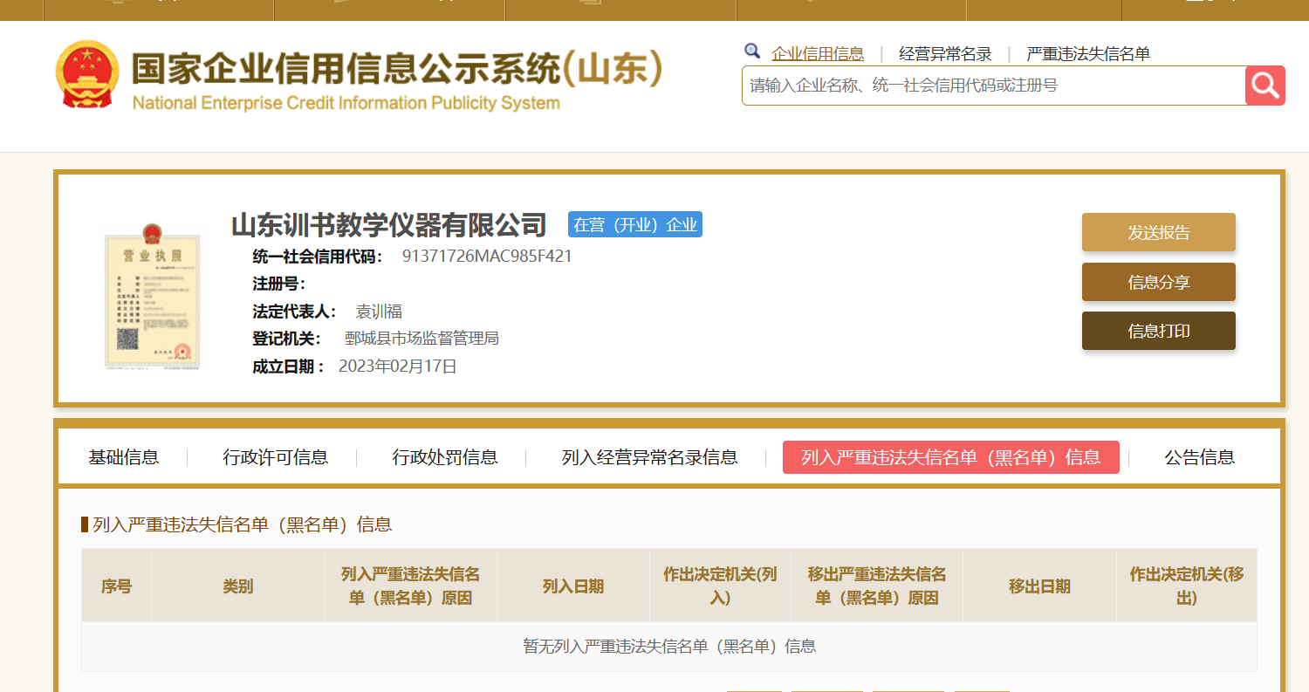The image size is (1309, 692).
Task: Open the business license thumbnail image
Action: coord(152,296)
